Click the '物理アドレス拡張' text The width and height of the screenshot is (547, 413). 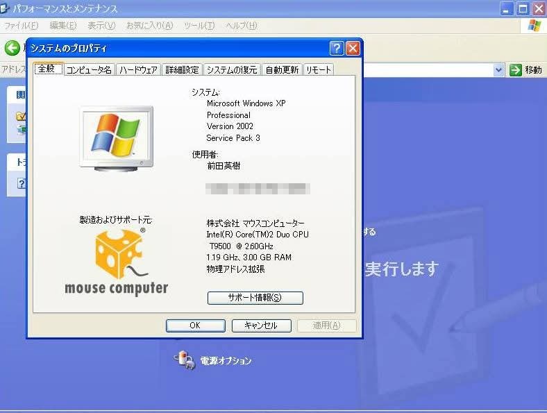click(235, 269)
